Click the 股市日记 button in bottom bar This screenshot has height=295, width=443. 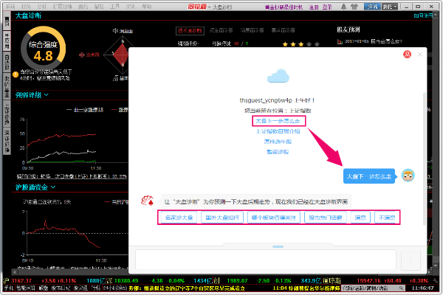click(x=61, y=288)
